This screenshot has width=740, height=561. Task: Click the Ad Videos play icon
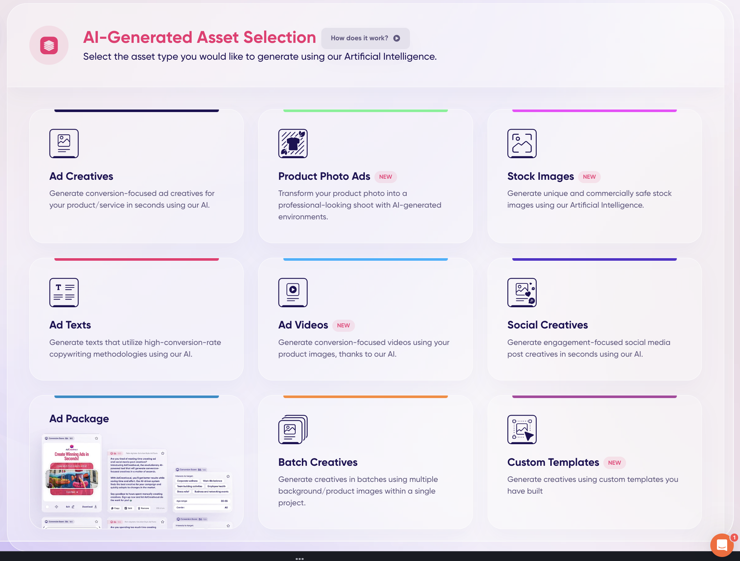[293, 292]
